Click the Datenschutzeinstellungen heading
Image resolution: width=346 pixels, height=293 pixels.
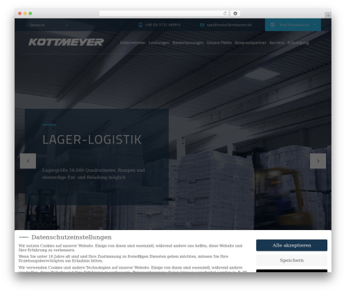click(71, 237)
